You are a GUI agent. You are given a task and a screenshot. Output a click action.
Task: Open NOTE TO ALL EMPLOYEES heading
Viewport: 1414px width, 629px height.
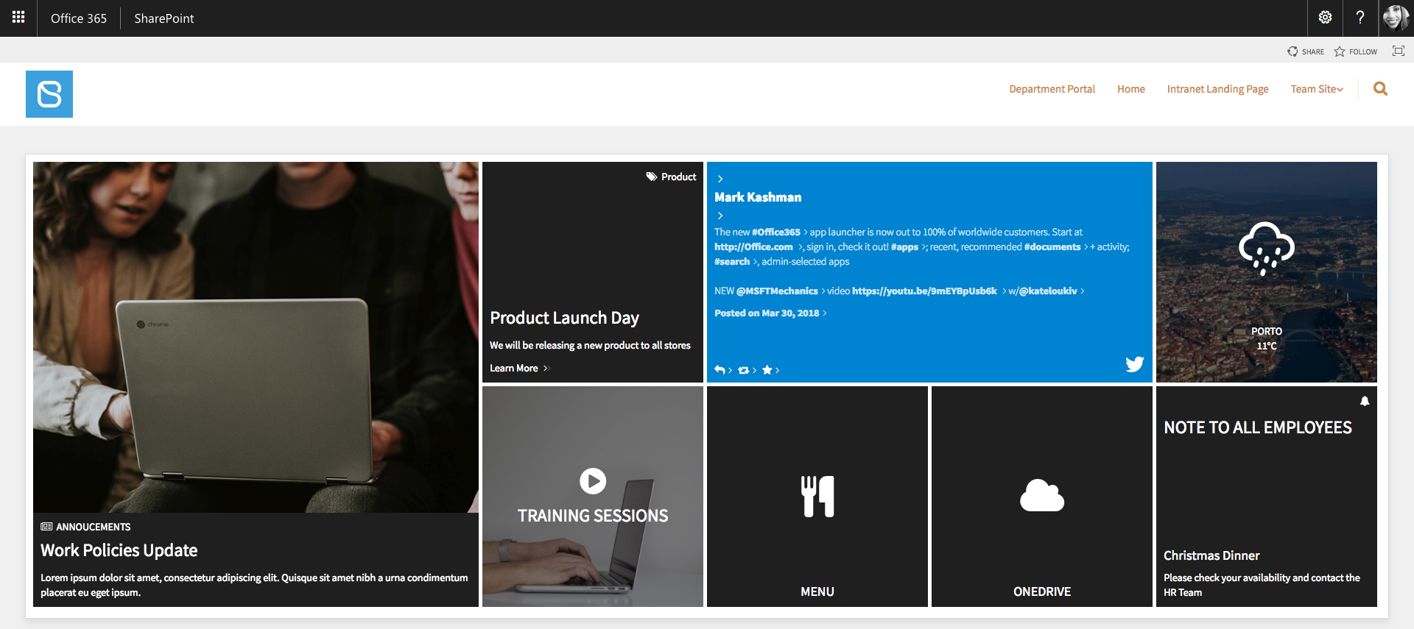click(x=1257, y=427)
